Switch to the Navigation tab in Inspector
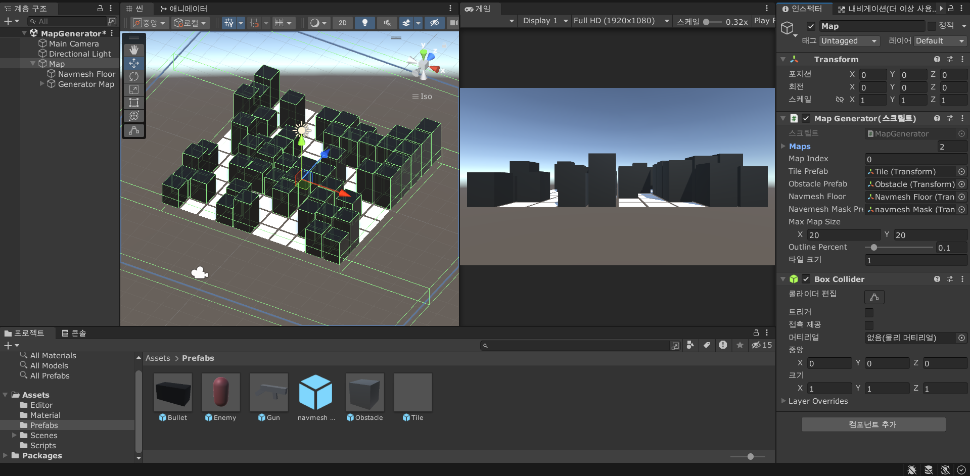 pyautogui.click(x=886, y=9)
